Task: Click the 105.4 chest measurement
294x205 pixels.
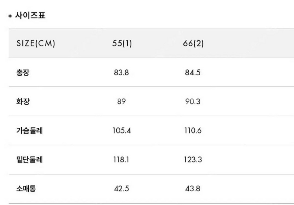Action: point(122,131)
